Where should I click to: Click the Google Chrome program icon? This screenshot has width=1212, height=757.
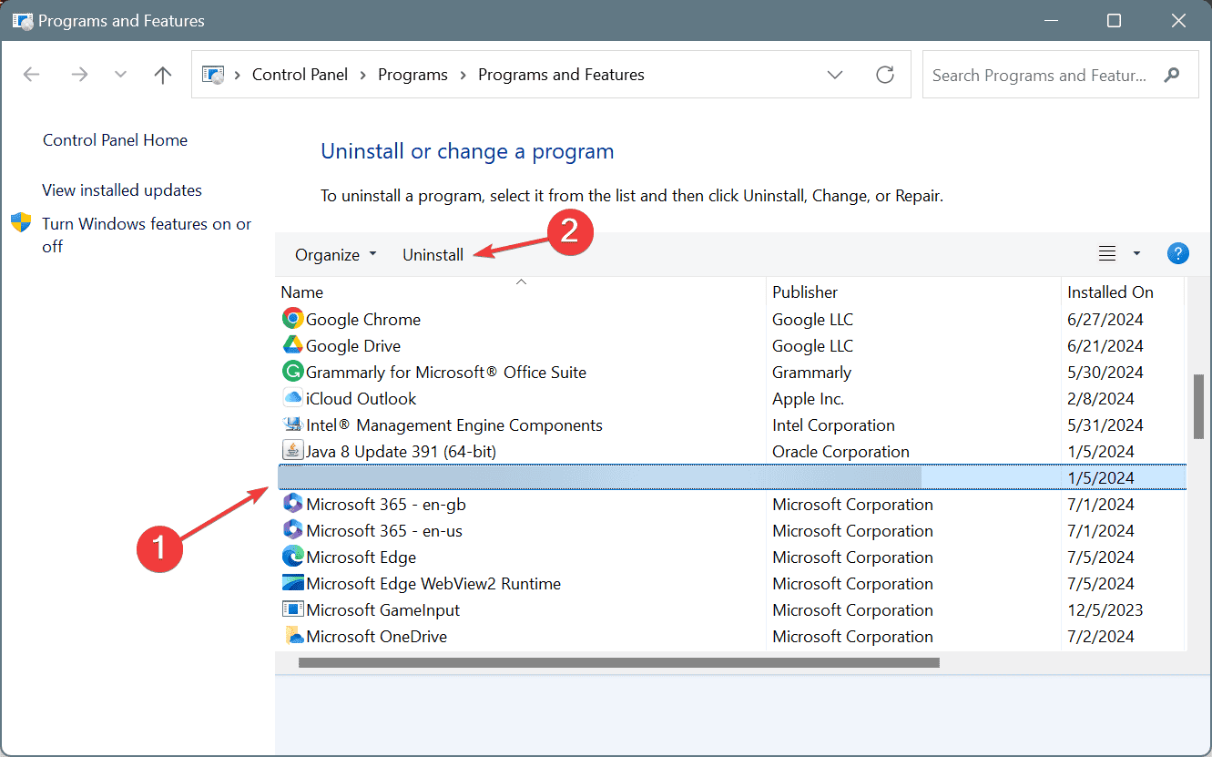click(292, 319)
